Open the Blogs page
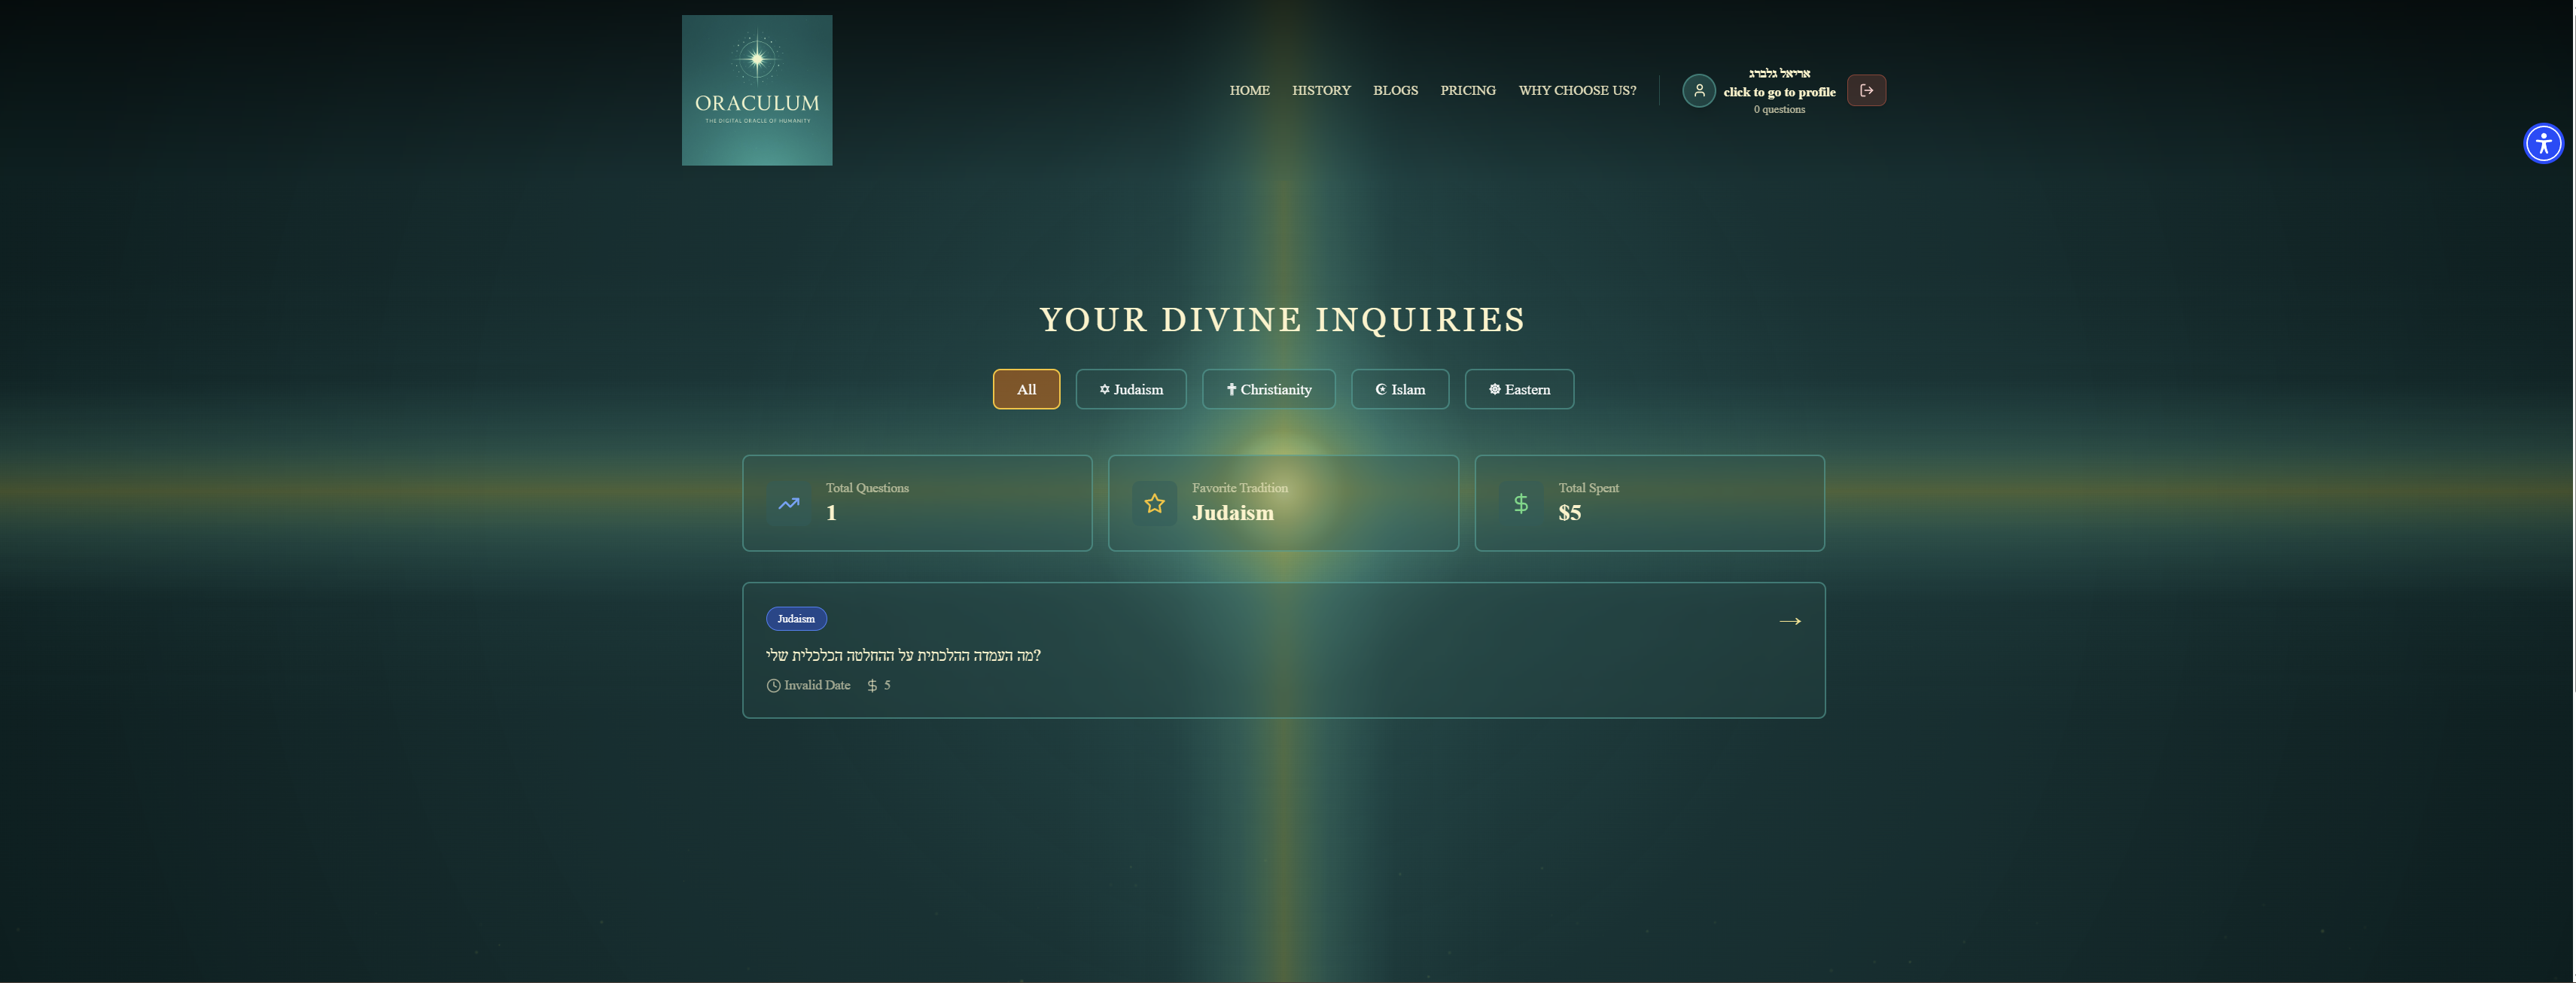This screenshot has height=983, width=2576. point(1394,90)
